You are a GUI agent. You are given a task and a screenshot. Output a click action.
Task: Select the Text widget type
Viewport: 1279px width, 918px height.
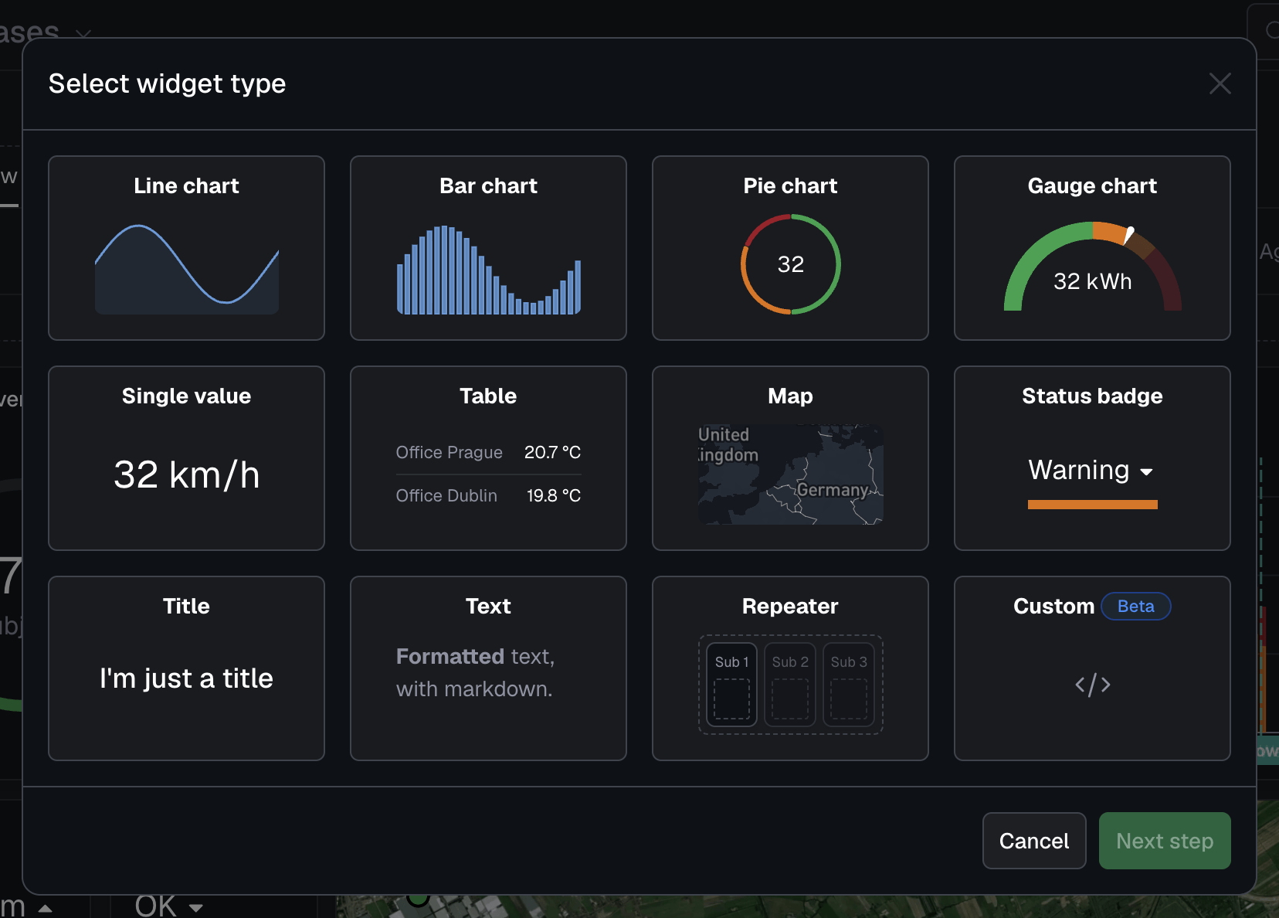488,668
